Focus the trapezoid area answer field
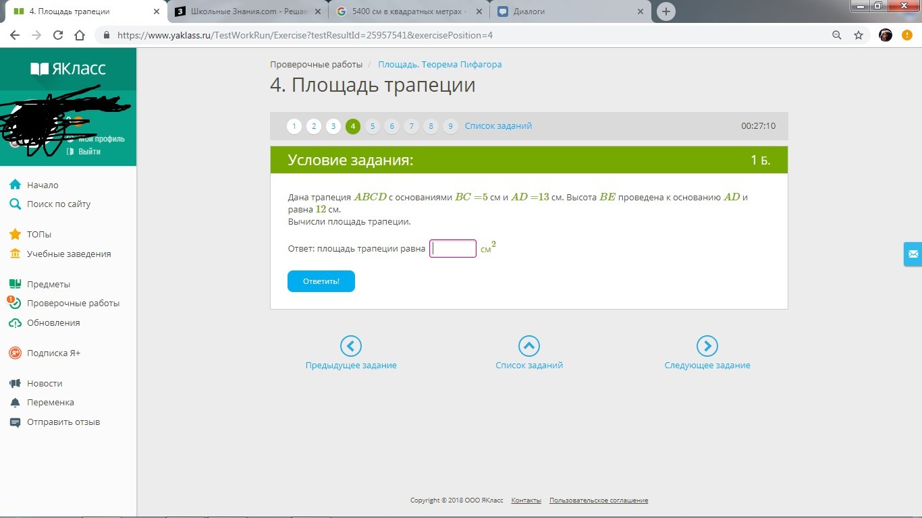The width and height of the screenshot is (922, 518). click(x=453, y=248)
